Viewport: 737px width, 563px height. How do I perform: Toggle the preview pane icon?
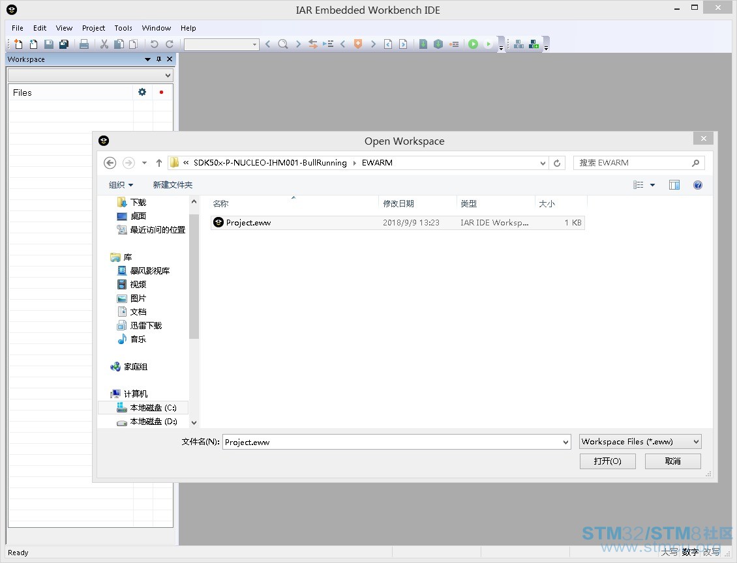(674, 185)
